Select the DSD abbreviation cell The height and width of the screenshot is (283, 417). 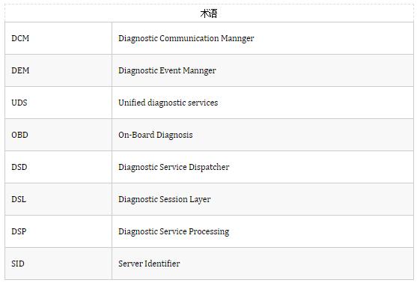click(x=58, y=167)
